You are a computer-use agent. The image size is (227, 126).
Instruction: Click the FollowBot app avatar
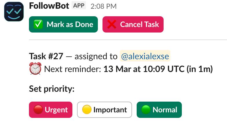point(14,12)
